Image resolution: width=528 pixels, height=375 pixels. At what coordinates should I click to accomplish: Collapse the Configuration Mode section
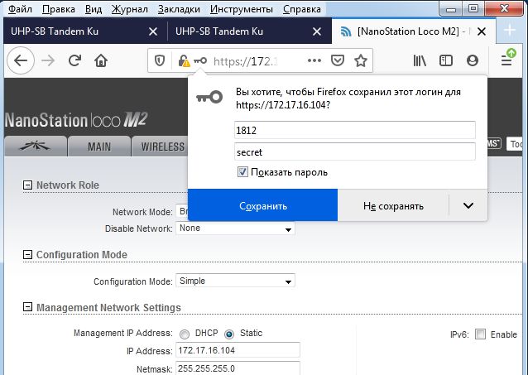point(27,254)
